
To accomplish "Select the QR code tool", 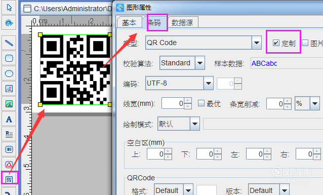I will tap(9, 179).
